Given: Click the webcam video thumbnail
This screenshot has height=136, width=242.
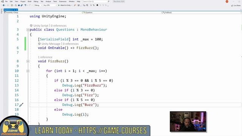Looking at the screenshot, I should click(x=188, y=122).
